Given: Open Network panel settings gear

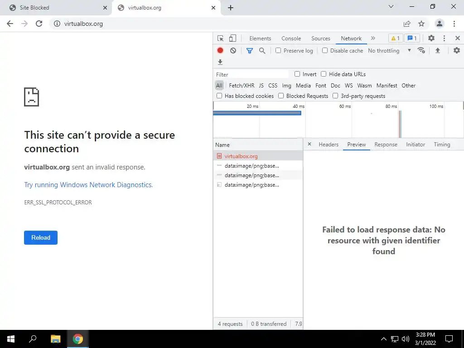Looking at the screenshot, I should pos(457,50).
